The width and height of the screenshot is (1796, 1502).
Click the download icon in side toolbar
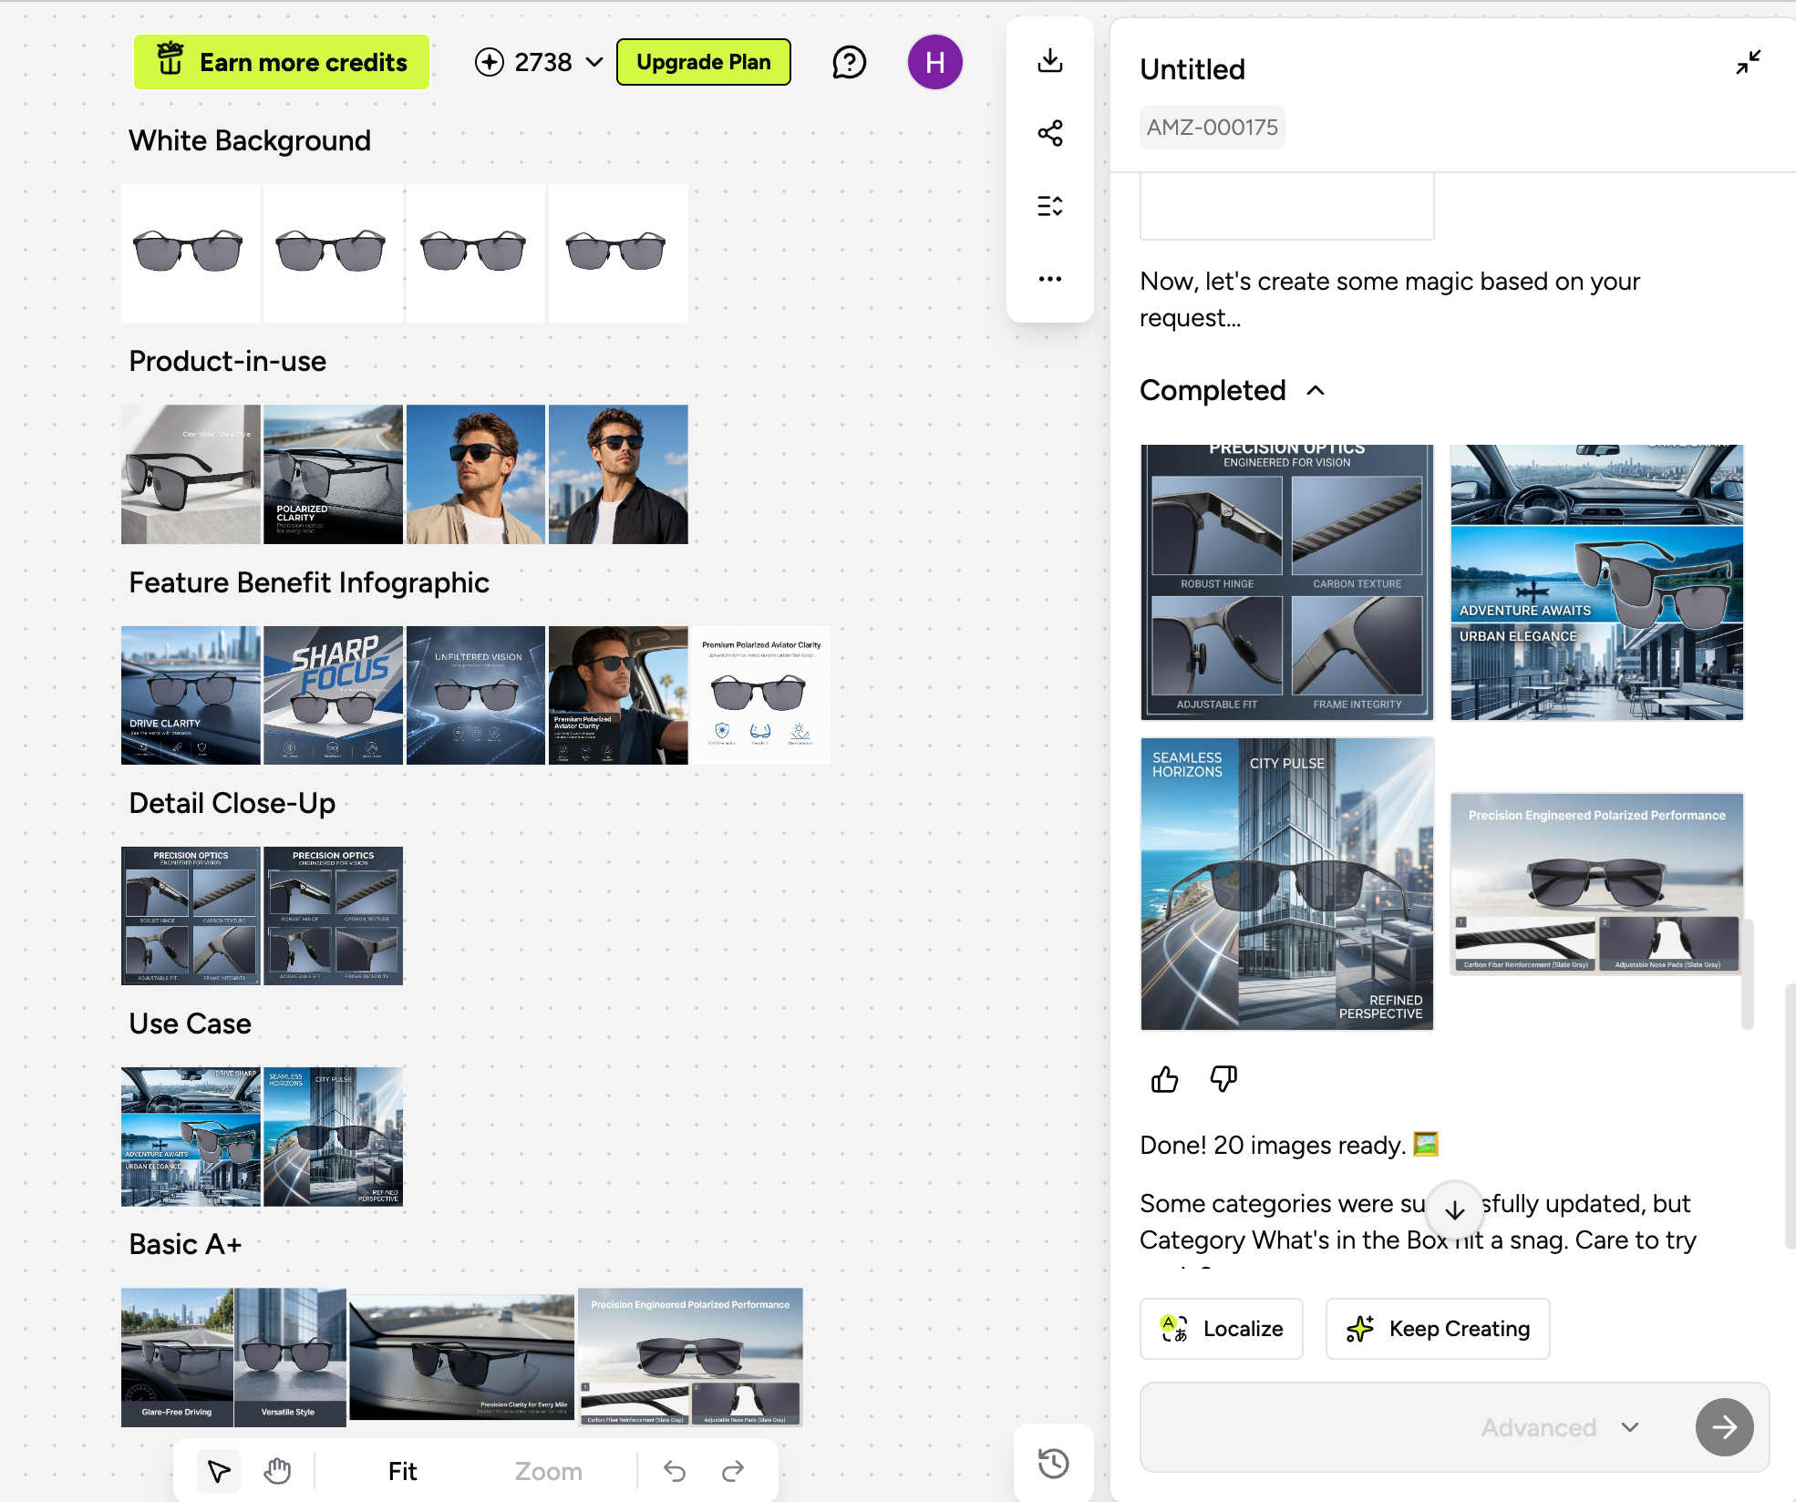pos(1050,61)
